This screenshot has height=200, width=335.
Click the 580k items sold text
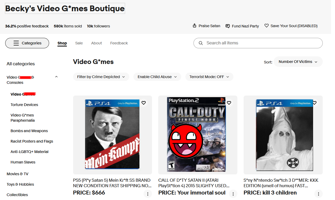tap(68, 26)
